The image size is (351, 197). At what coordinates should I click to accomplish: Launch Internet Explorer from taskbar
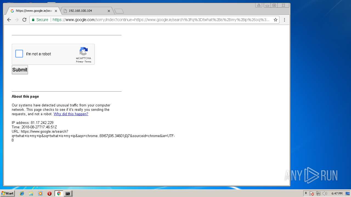[22, 193]
